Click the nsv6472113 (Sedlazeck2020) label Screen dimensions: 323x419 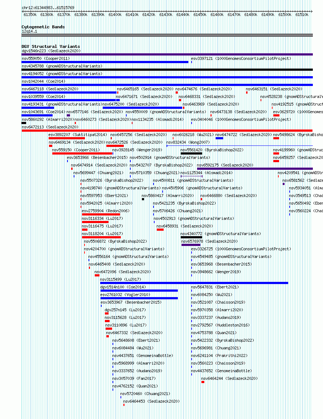pyautogui.click(x=50, y=127)
